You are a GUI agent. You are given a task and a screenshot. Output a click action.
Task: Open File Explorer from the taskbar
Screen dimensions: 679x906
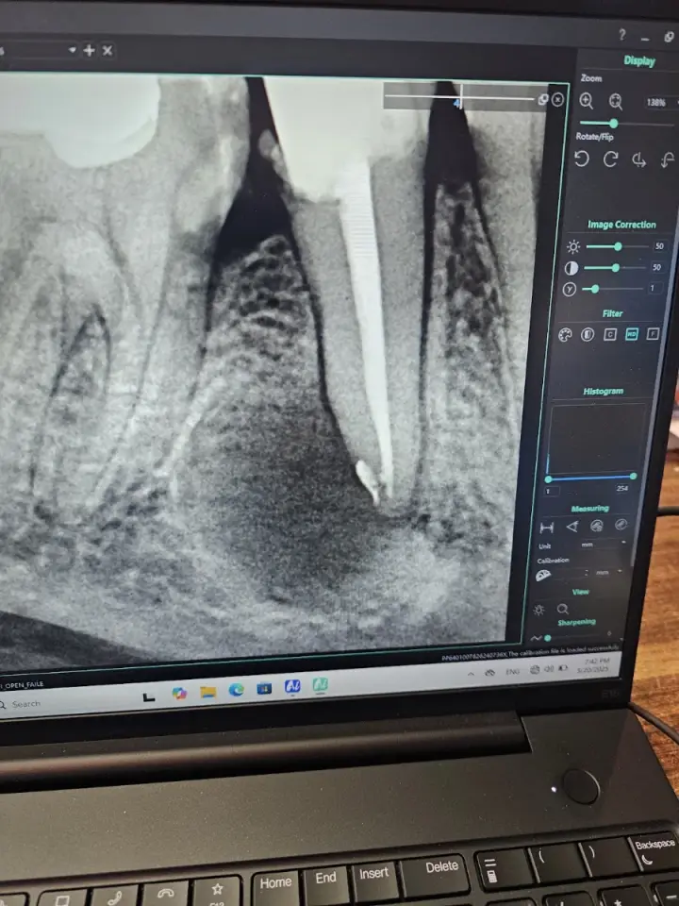point(207,691)
